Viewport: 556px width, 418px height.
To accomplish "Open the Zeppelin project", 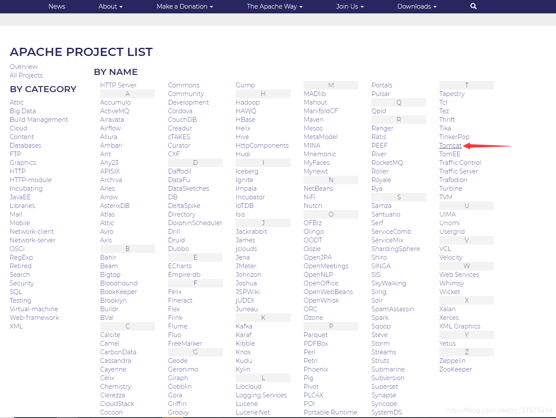I will [452, 361].
